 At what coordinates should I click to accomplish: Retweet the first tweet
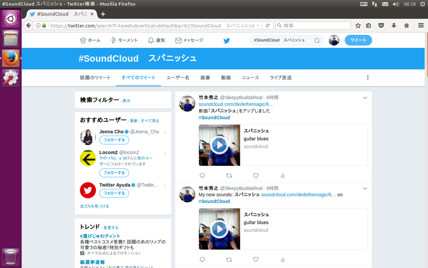229,175
